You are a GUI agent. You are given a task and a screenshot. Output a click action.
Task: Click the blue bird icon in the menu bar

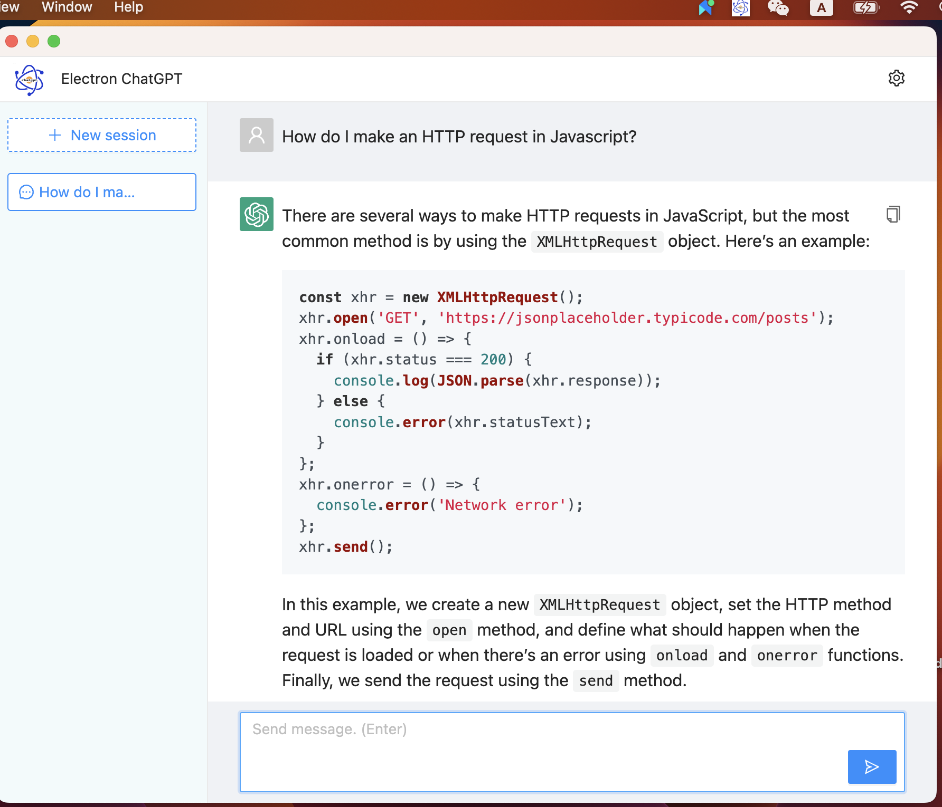pos(706,7)
